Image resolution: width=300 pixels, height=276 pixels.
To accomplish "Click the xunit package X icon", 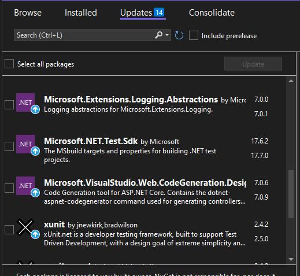I will point(25,227).
